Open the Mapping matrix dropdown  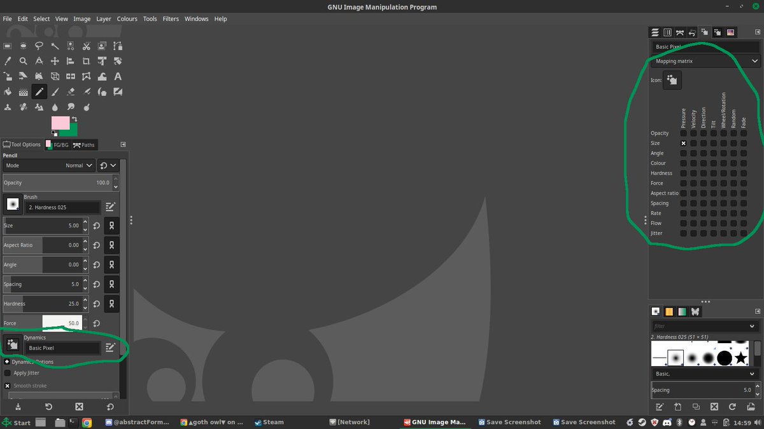706,61
